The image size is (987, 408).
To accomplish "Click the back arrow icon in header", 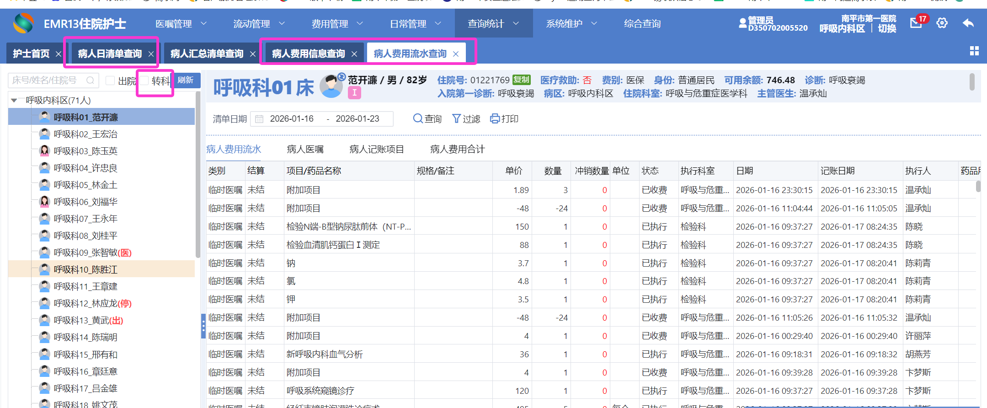I will (968, 23).
